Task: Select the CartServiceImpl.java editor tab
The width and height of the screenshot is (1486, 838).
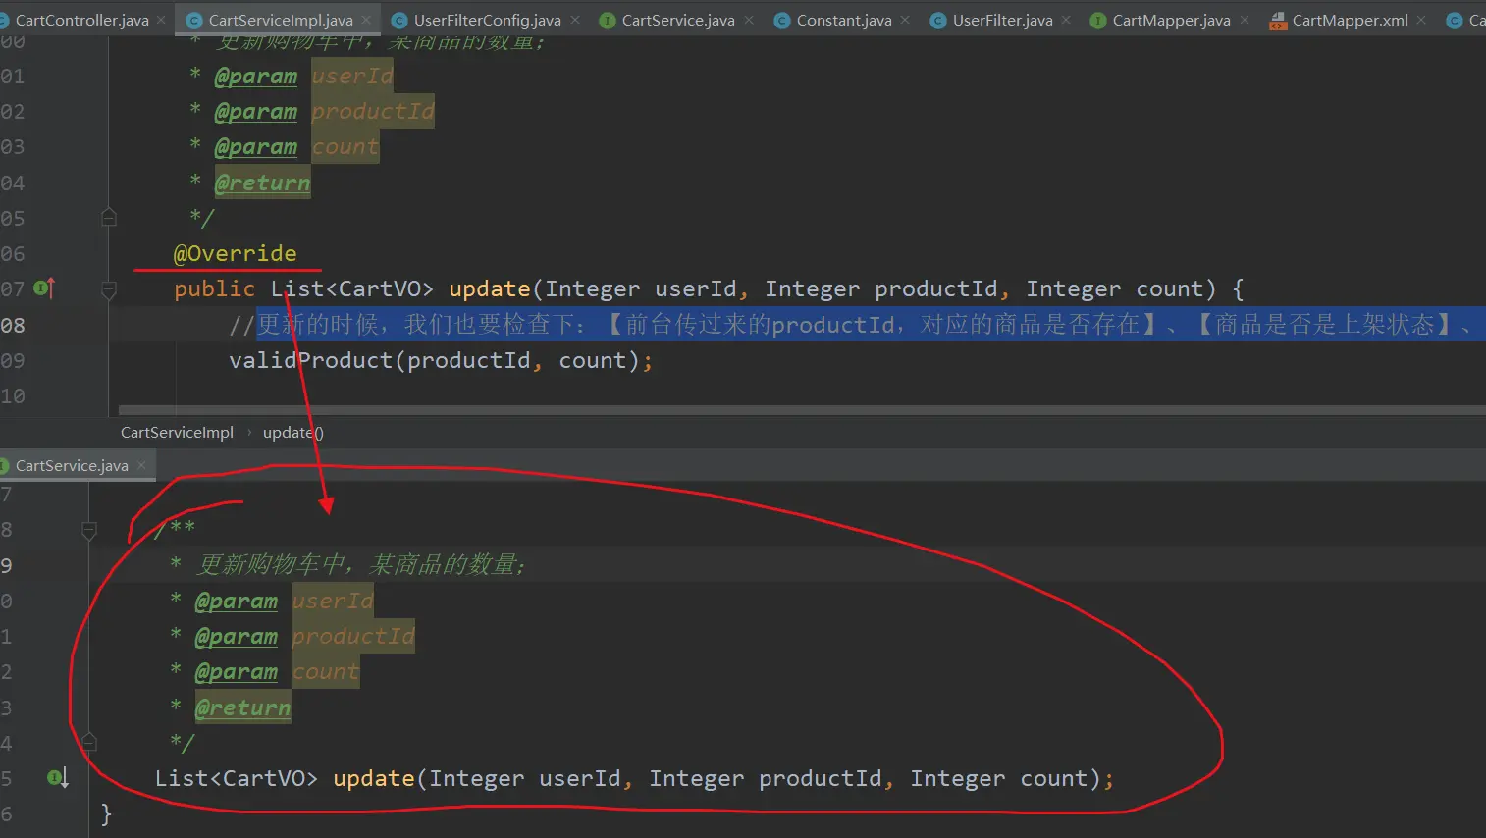Action: [x=281, y=20]
